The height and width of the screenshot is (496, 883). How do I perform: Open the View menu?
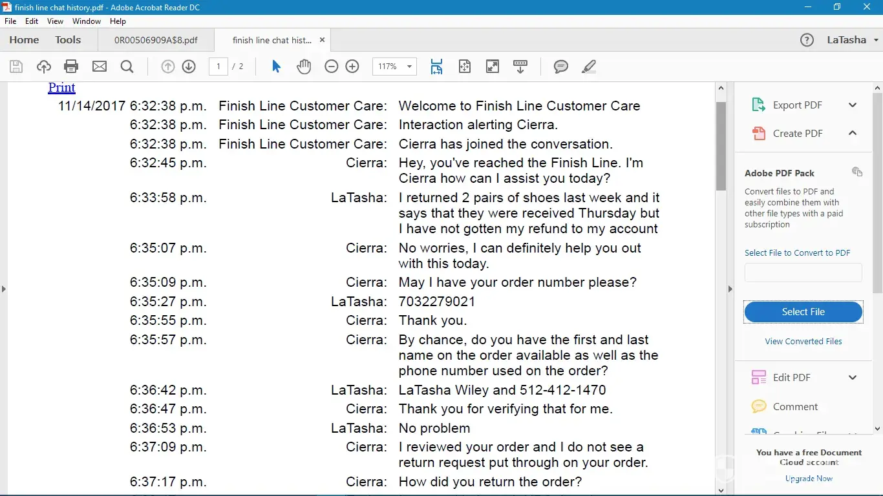pos(55,21)
